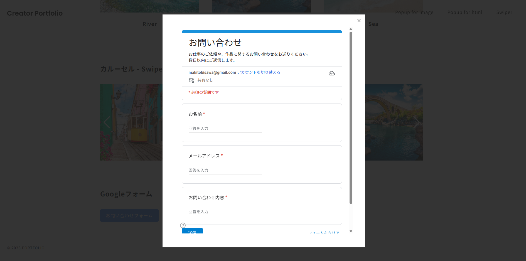The width and height of the screenshot is (526, 261).
Task: Click the cloud draft-saved icon
Action: (331, 73)
